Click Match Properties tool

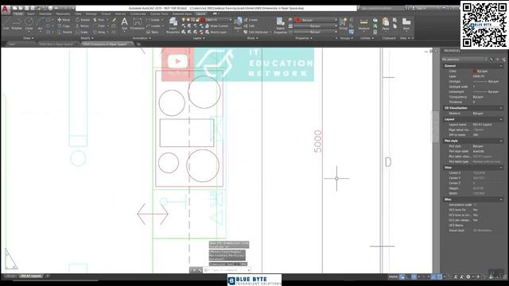pos(280,26)
